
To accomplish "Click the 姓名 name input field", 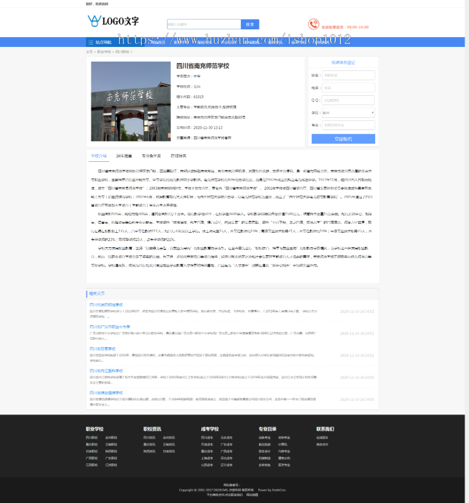I will click(349, 75).
